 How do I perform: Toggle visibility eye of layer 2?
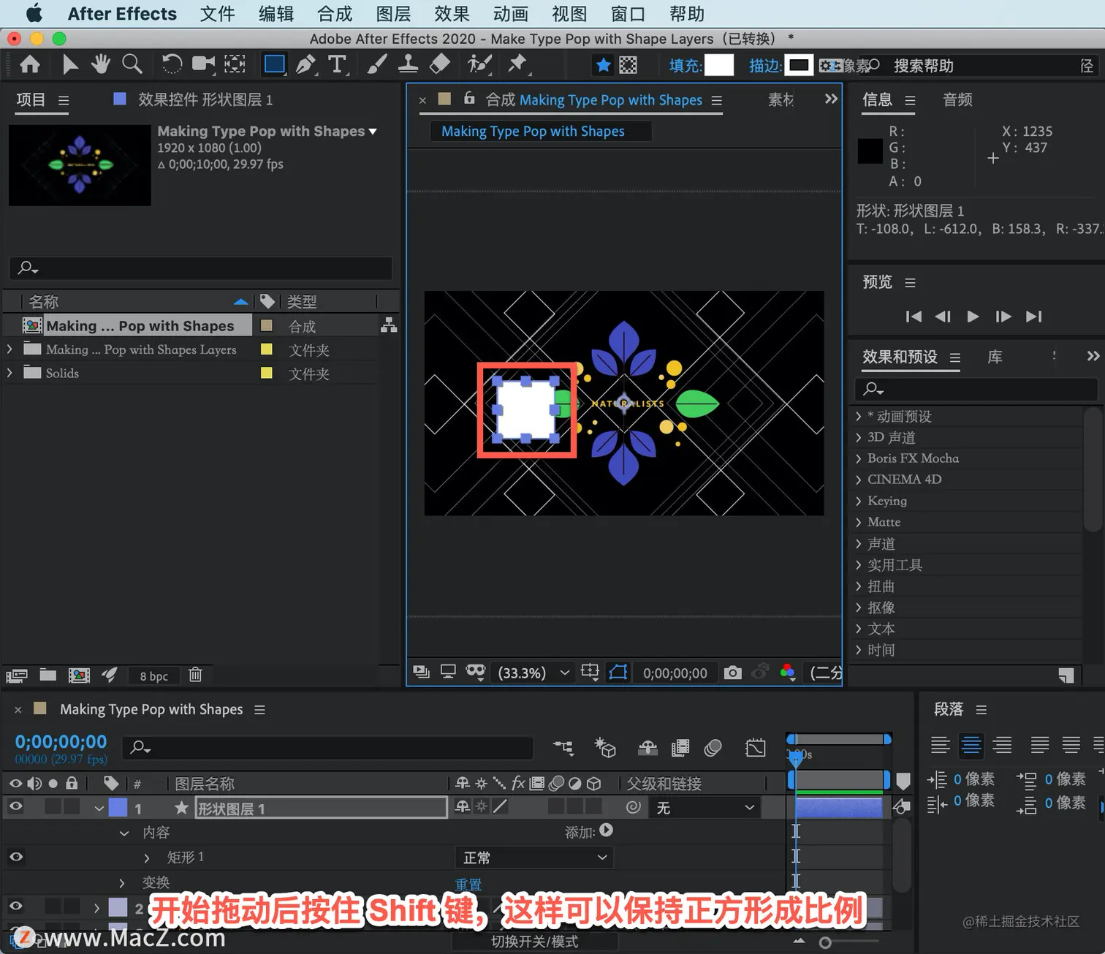click(15, 906)
